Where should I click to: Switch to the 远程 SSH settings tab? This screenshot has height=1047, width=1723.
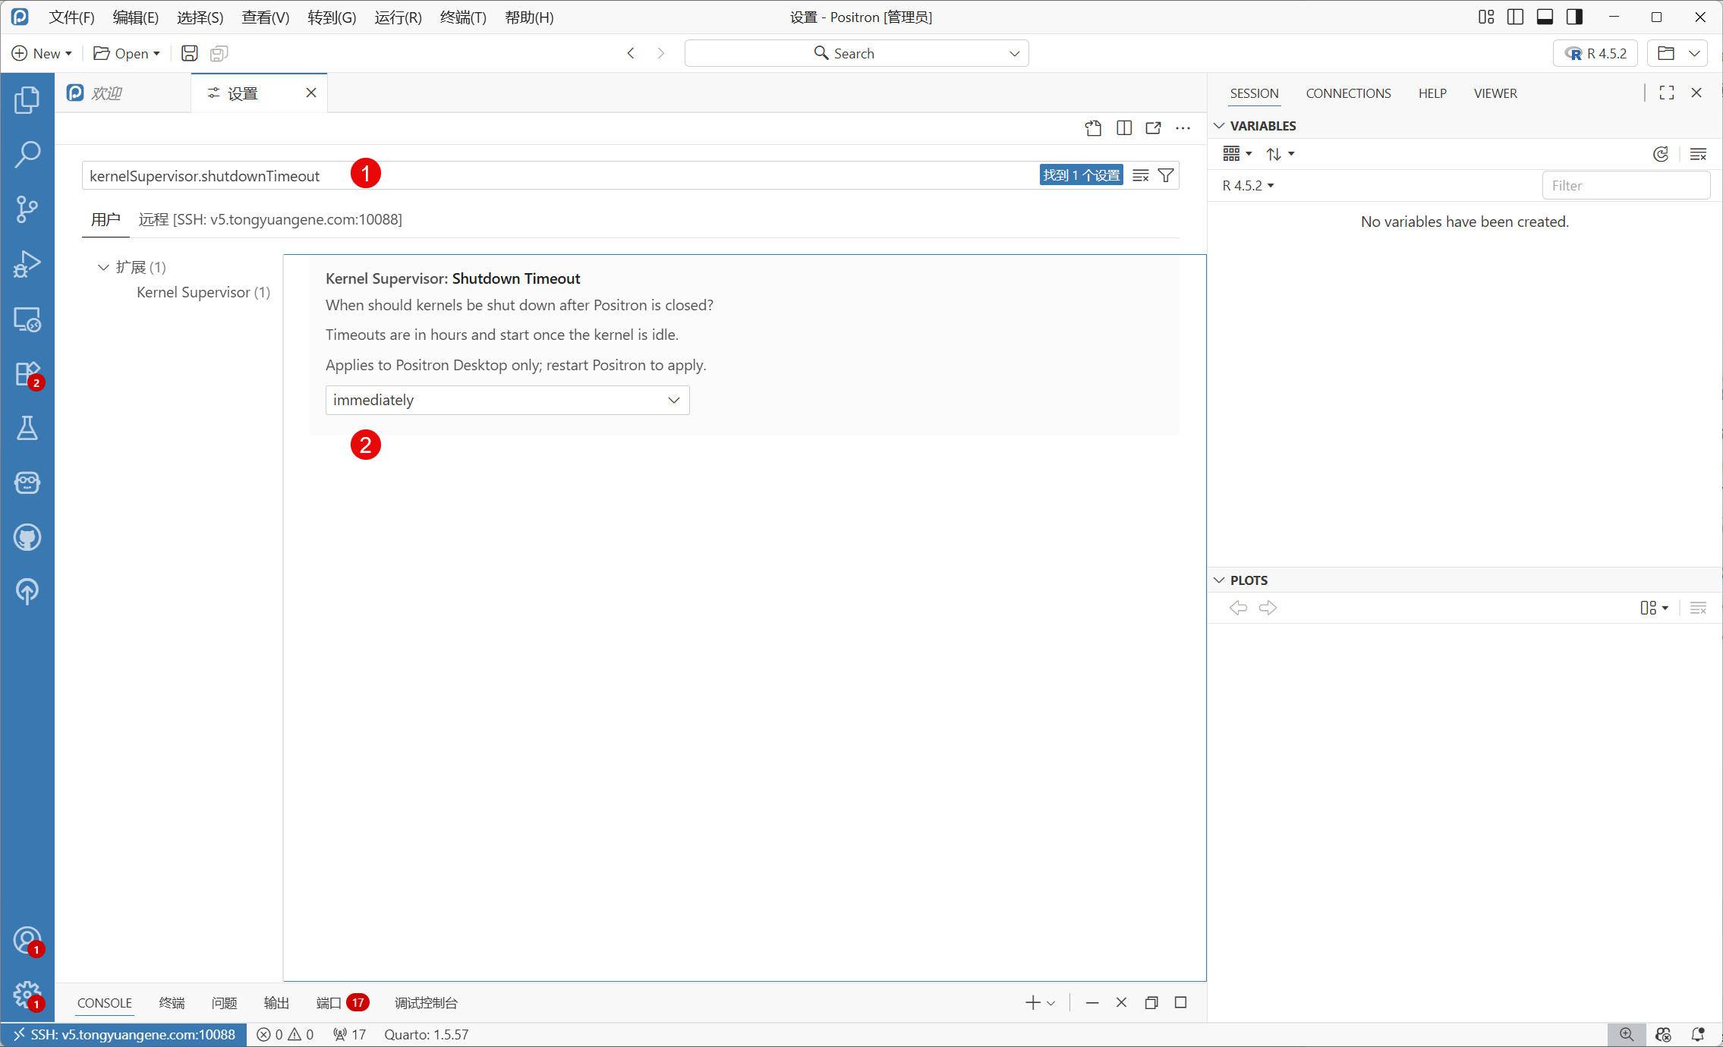coord(270,219)
